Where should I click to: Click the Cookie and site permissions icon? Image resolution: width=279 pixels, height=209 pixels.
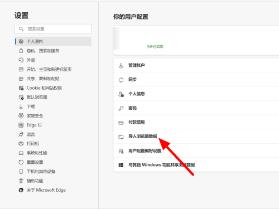click(21, 88)
